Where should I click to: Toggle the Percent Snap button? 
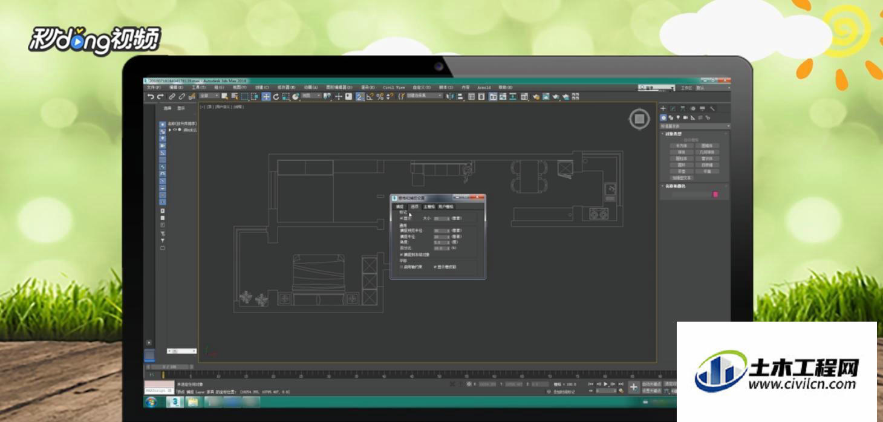pos(380,96)
